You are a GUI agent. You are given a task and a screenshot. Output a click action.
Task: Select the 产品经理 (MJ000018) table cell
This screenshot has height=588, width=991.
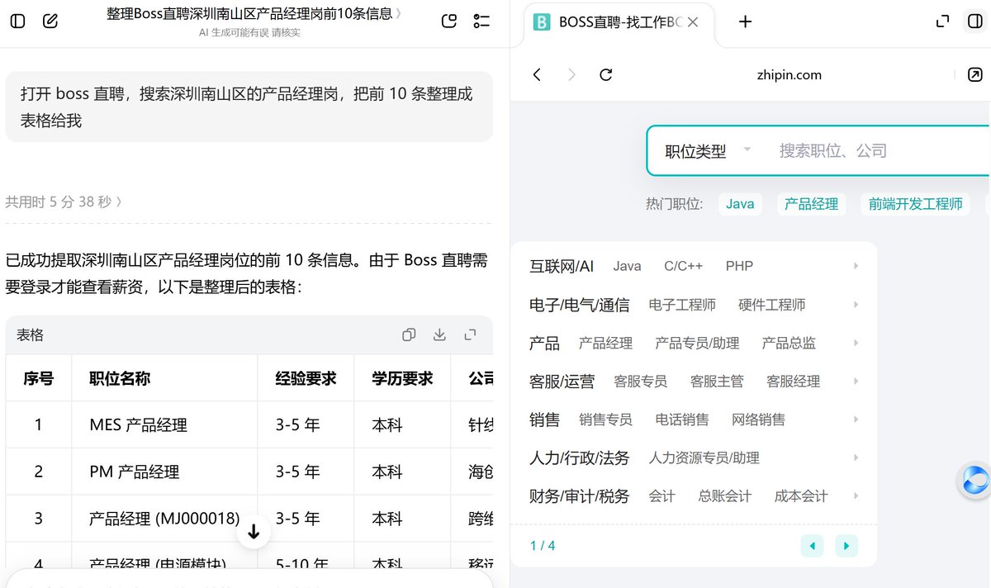pyautogui.click(x=164, y=519)
